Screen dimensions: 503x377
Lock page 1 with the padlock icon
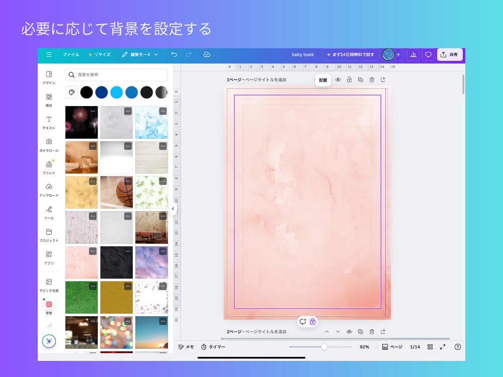tap(350, 80)
